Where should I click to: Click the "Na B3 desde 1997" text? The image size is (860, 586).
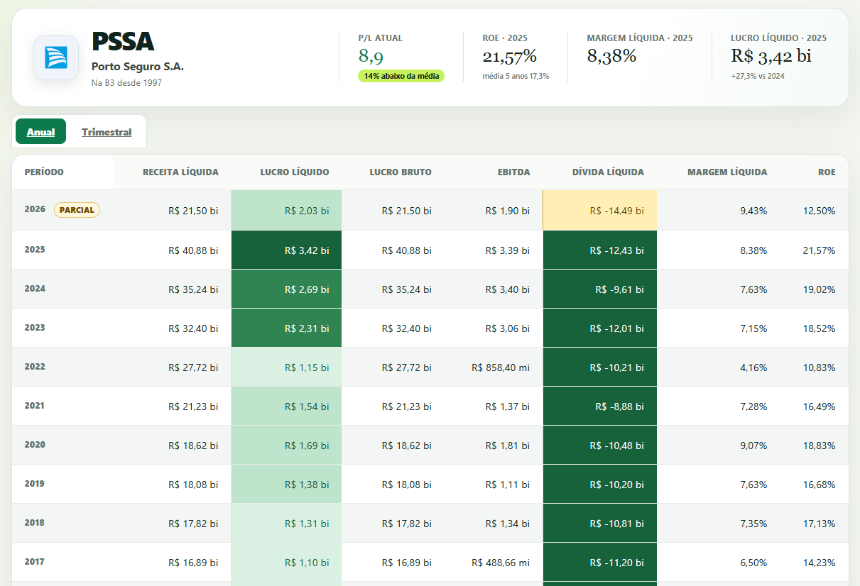pyautogui.click(x=126, y=83)
